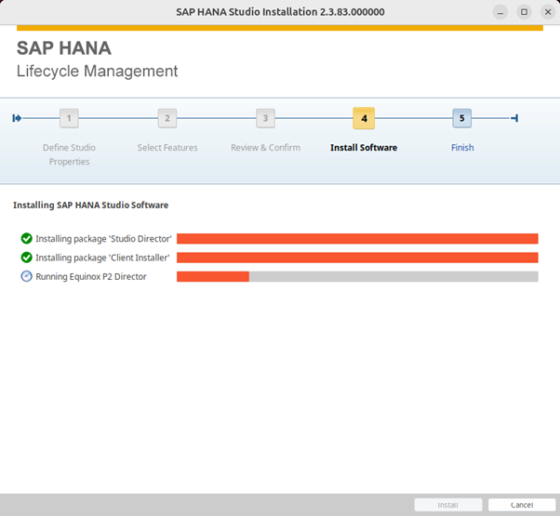This screenshot has width=560, height=516.
Task: Click the window title bar text
Action: (280, 12)
